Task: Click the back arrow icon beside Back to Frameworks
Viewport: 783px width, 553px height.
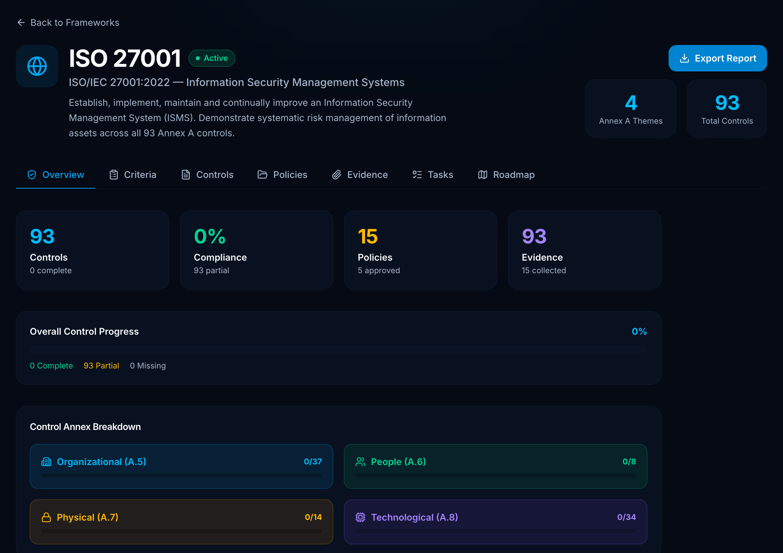Action: [21, 22]
